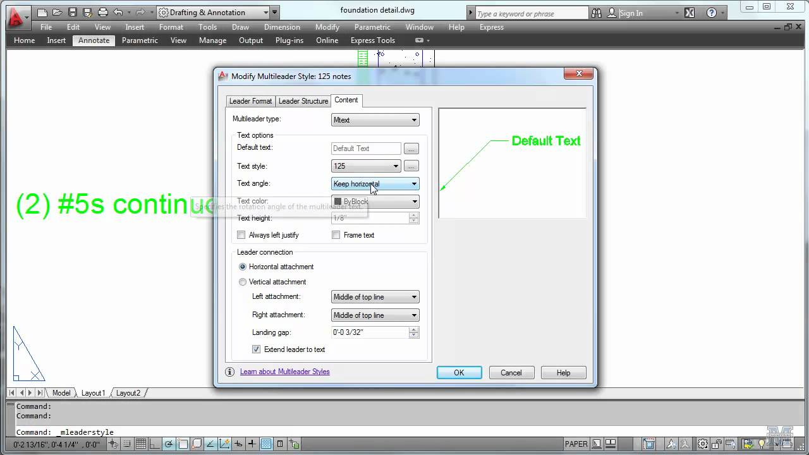The height and width of the screenshot is (455, 809).
Task: Check the Always left justify checkbox
Action: (x=241, y=235)
